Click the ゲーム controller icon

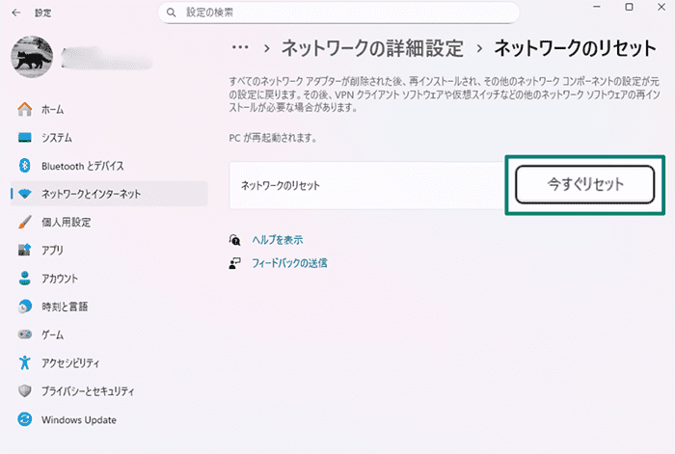[x=25, y=334]
